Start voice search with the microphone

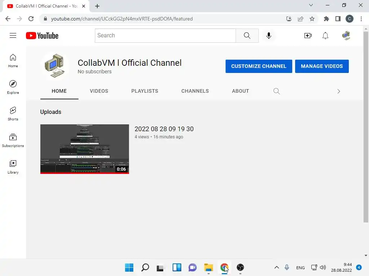tap(268, 36)
